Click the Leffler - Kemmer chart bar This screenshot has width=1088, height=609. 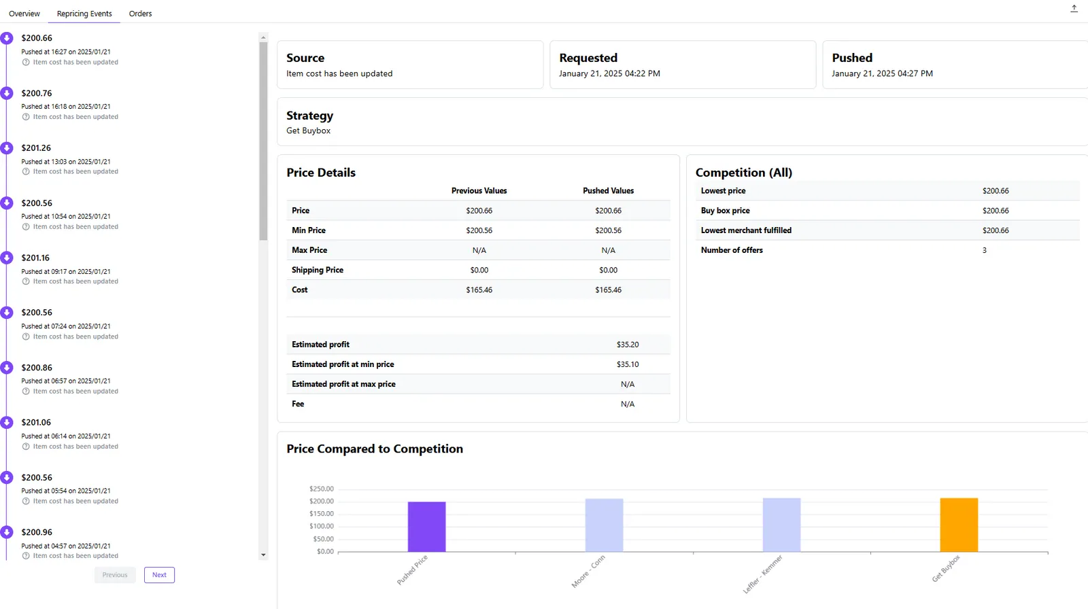(781, 525)
